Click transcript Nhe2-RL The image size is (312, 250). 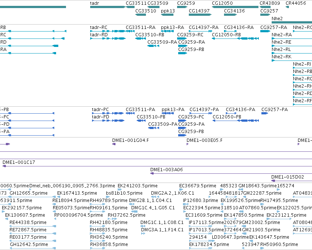click(x=292, y=53)
